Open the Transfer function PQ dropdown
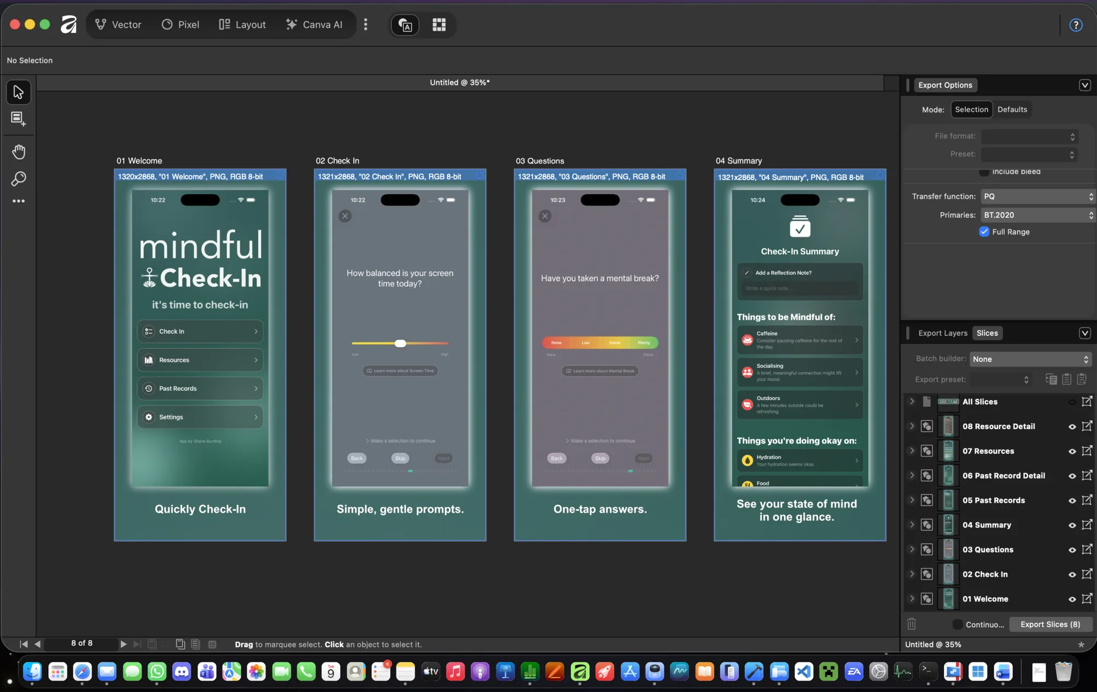Image resolution: width=1097 pixels, height=692 pixels. (x=1038, y=196)
